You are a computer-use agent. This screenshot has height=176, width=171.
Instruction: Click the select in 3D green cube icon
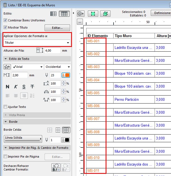tap(105, 13)
